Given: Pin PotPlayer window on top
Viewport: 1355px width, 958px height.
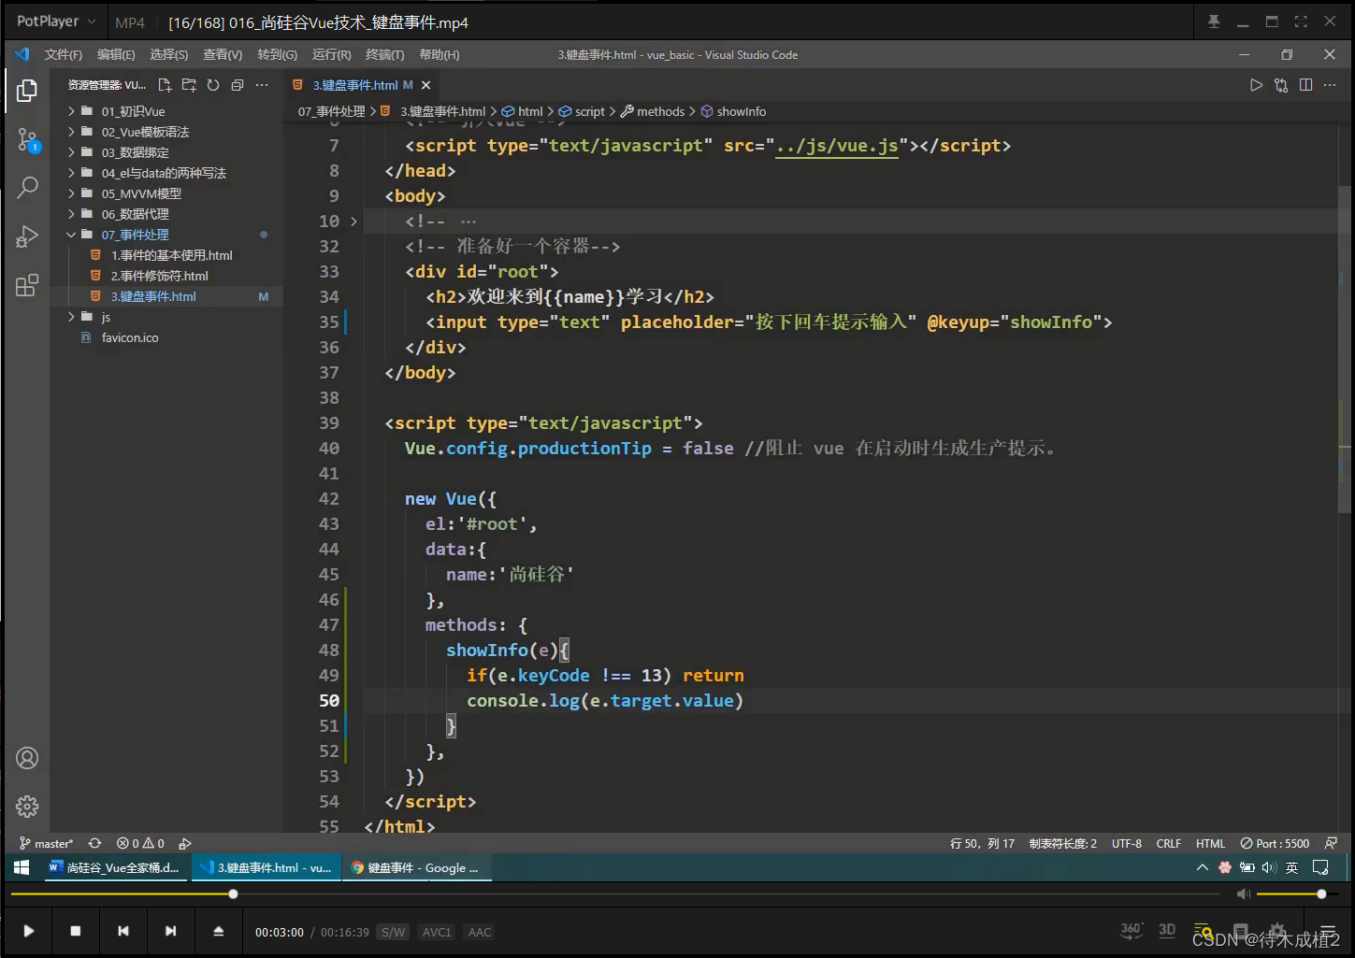Looking at the screenshot, I should (x=1214, y=21).
